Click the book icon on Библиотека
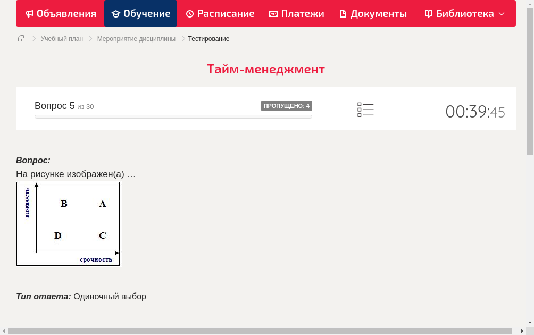 tap(429, 13)
